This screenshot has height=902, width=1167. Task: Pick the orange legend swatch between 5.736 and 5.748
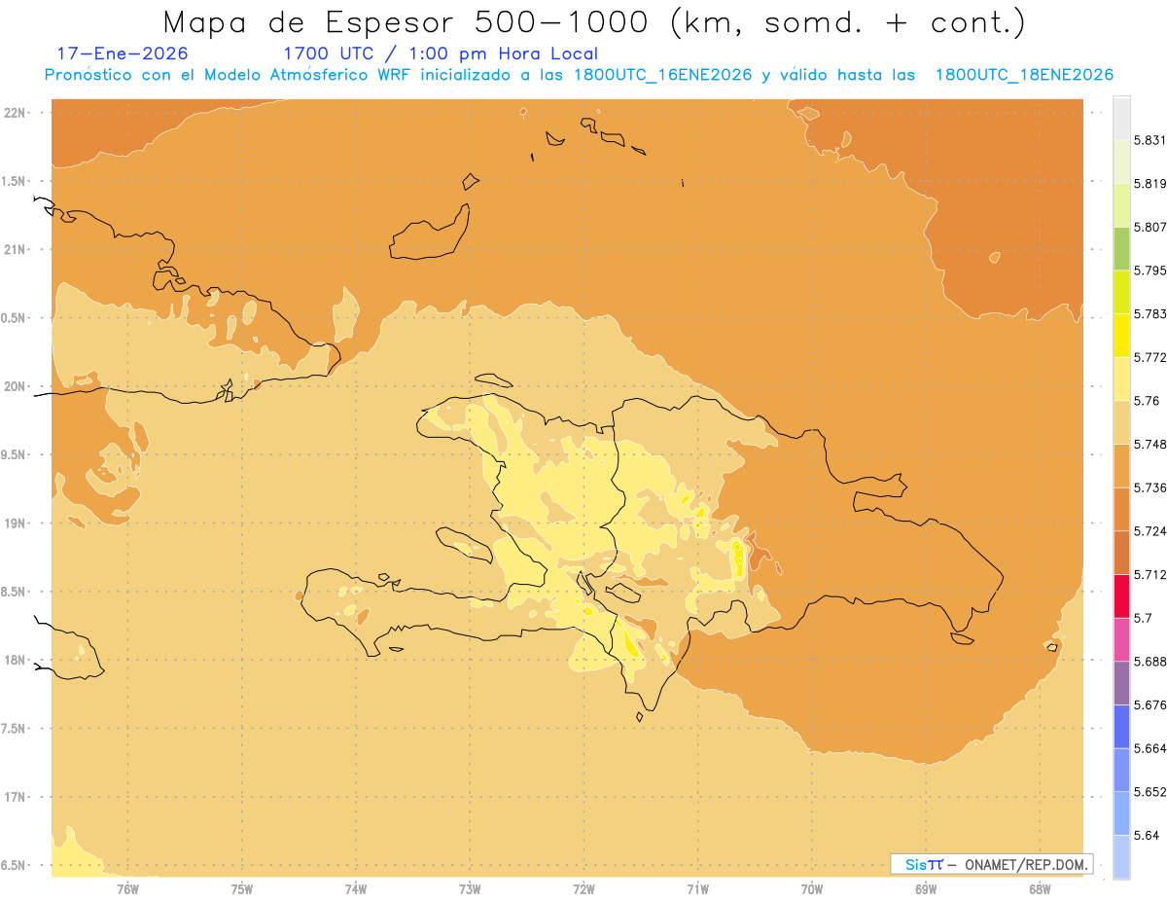pos(1121,466)
